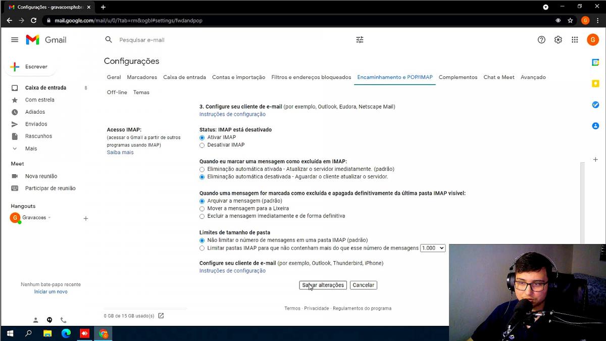Open the Support help icon
Viewport: 606px width, 341px height.
coord(541,40)
